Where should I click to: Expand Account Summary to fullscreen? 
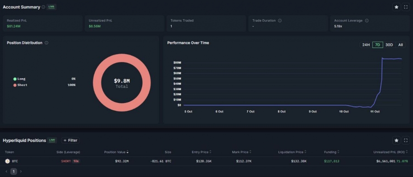406,7
